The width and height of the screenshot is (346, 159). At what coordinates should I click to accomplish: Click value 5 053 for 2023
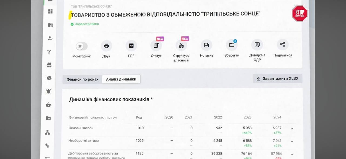click(x=247, y=128)
